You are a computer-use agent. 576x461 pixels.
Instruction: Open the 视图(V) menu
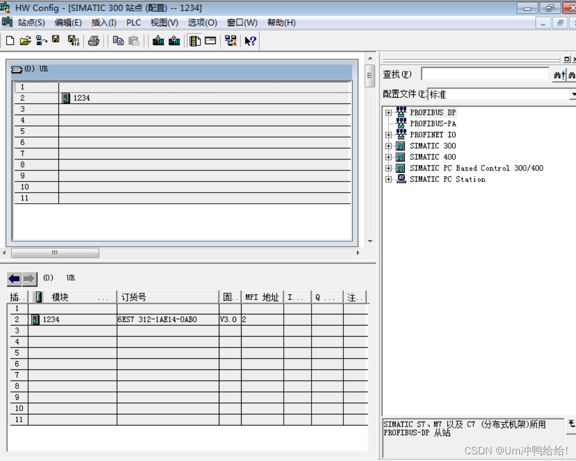tap(164, 23)
